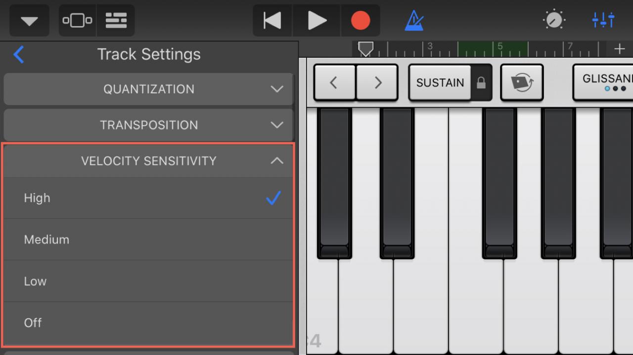Jump to the beginning with the rewind button
The width and height of the screenshot is (633, 355).
click(272, 21)
